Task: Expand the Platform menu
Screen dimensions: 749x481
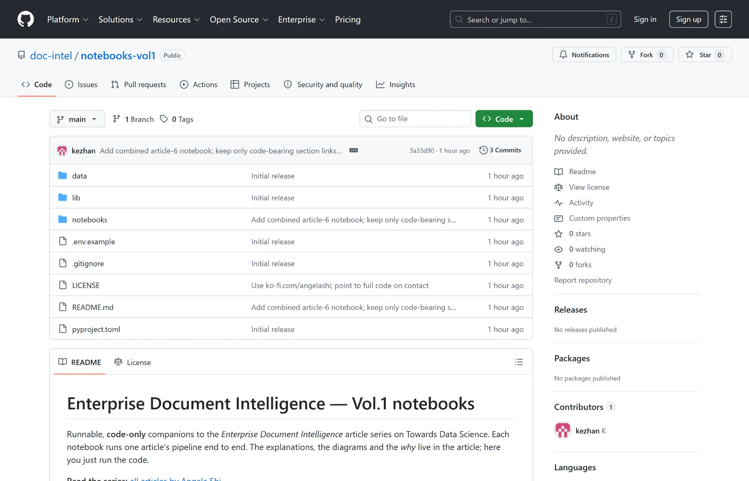Action: point(67,19)
